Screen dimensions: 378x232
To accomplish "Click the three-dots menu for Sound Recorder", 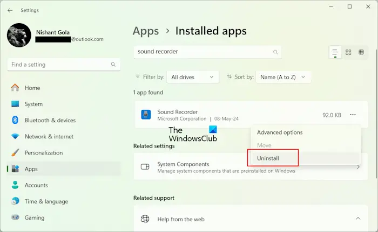I will 353,115.
